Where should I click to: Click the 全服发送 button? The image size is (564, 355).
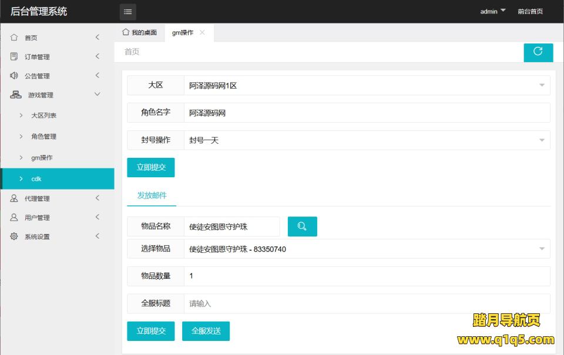[x=206, y=331]
